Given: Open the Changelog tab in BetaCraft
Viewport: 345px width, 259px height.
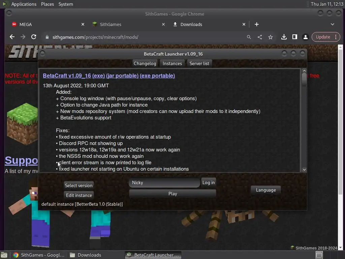Looking at the screenshot, I should [145, 63].
